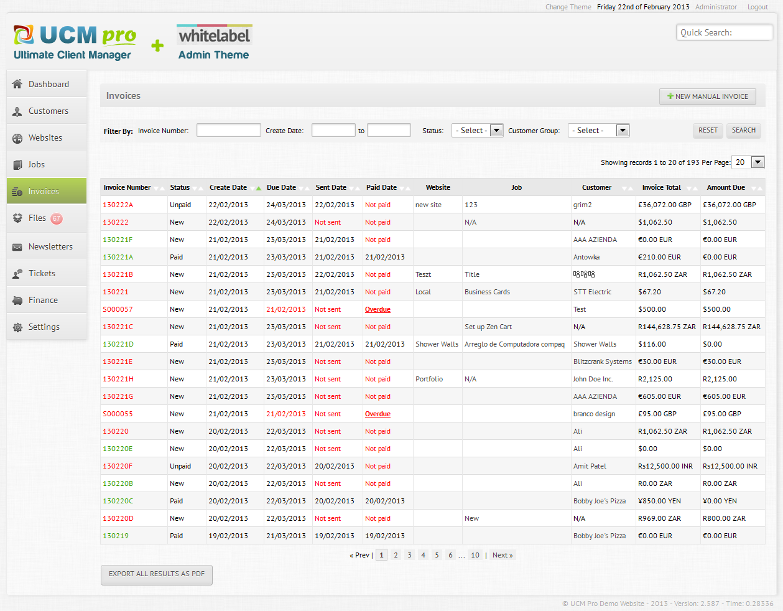Export all results as PDF

pyautogui.click(x=157, y=574)
